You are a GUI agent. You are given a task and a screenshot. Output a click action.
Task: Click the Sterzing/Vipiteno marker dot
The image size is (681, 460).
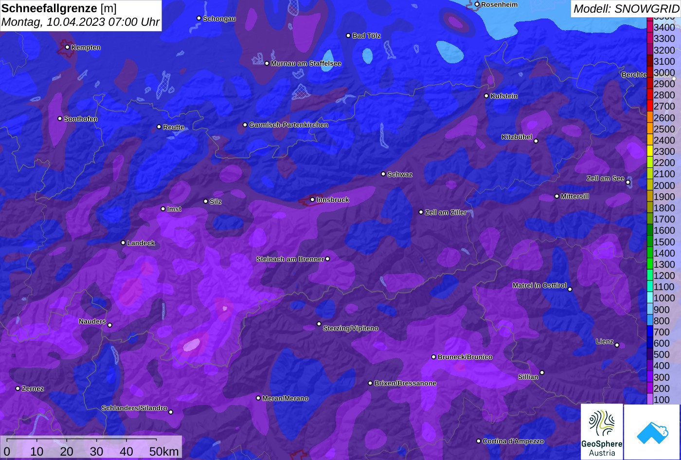coord(319,324)
